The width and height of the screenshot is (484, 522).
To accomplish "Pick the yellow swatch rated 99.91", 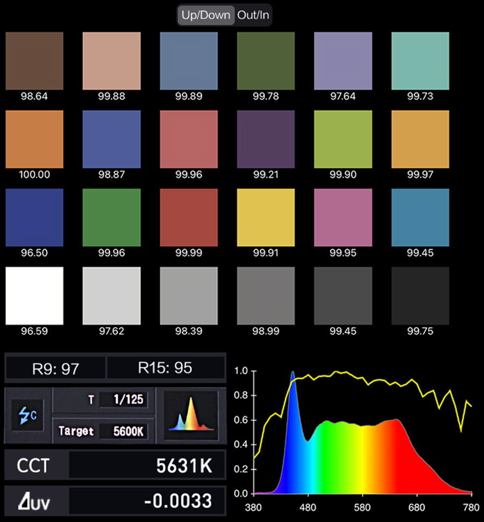I will click(266, 217).
